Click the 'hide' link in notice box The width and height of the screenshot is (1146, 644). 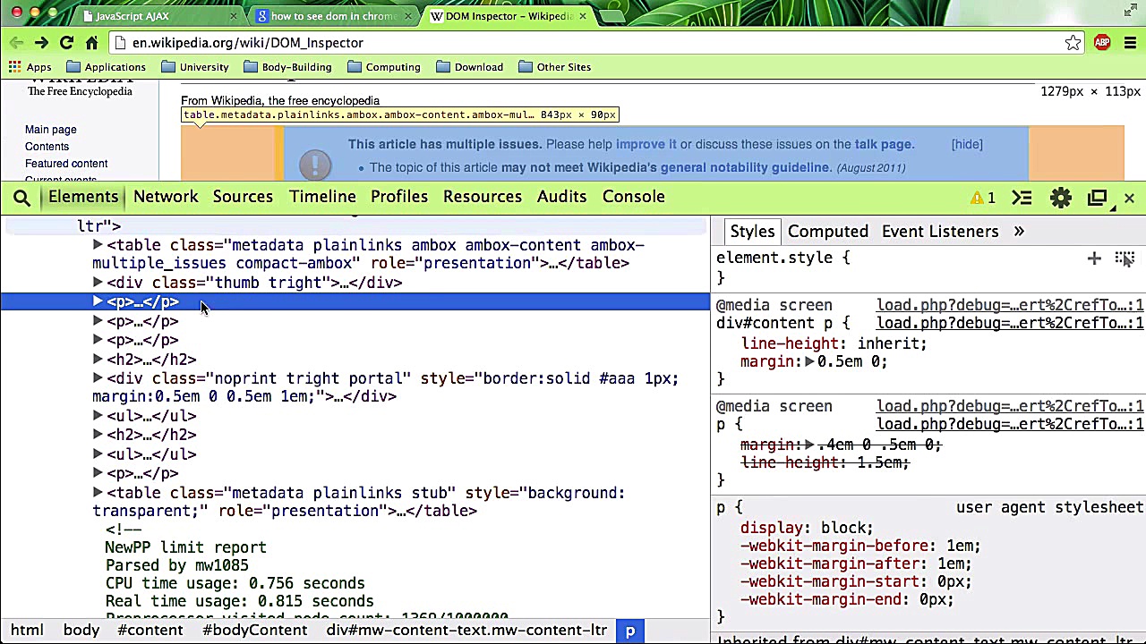967,144
